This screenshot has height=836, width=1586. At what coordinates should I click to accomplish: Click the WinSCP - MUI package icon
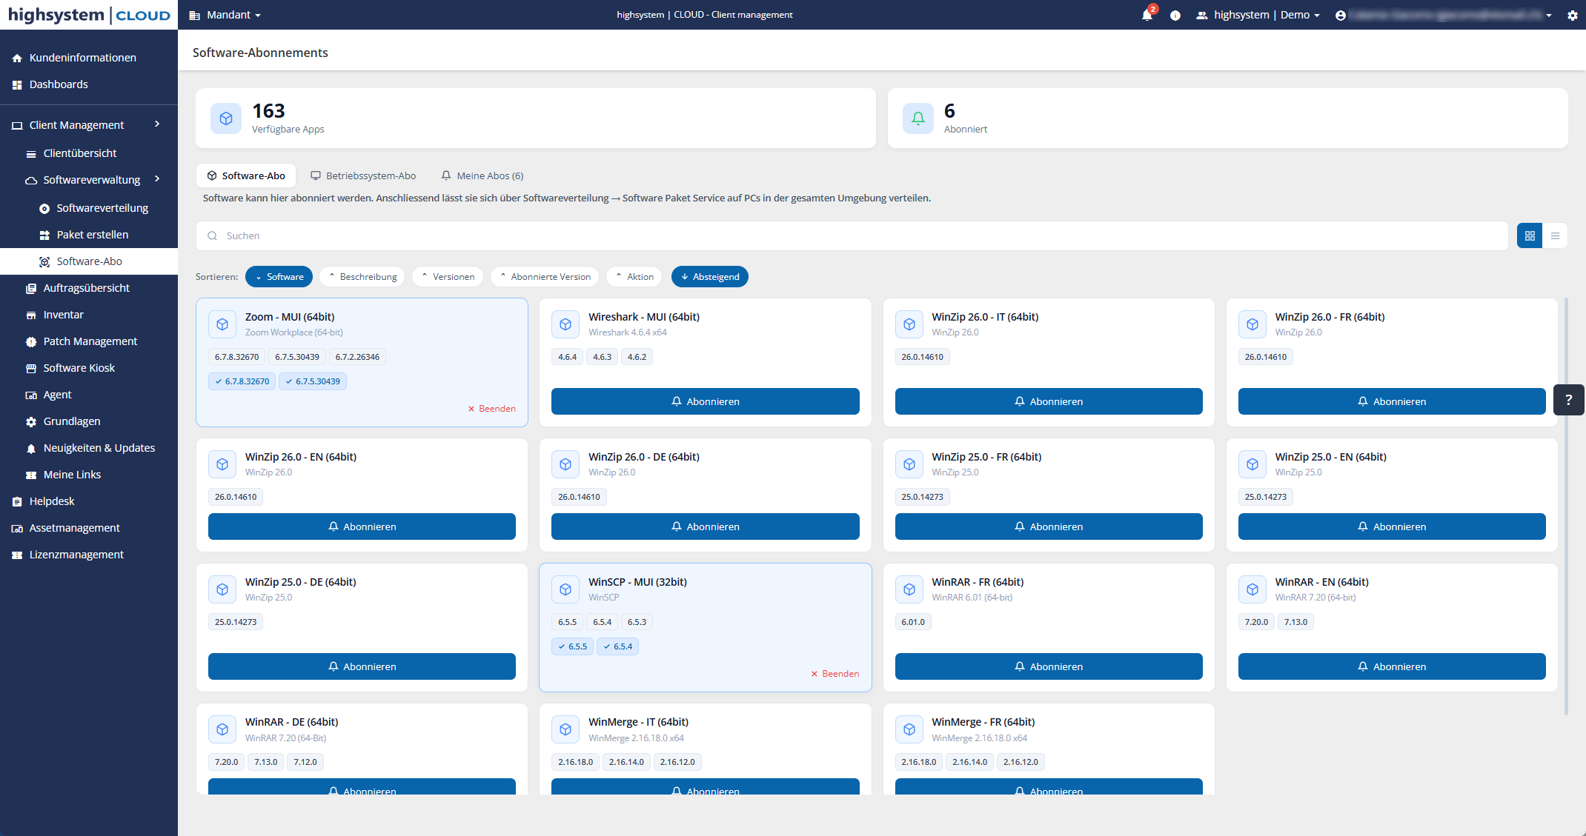tap(565, 589)
